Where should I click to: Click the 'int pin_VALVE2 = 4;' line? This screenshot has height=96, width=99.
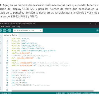[x=21, y=78]
